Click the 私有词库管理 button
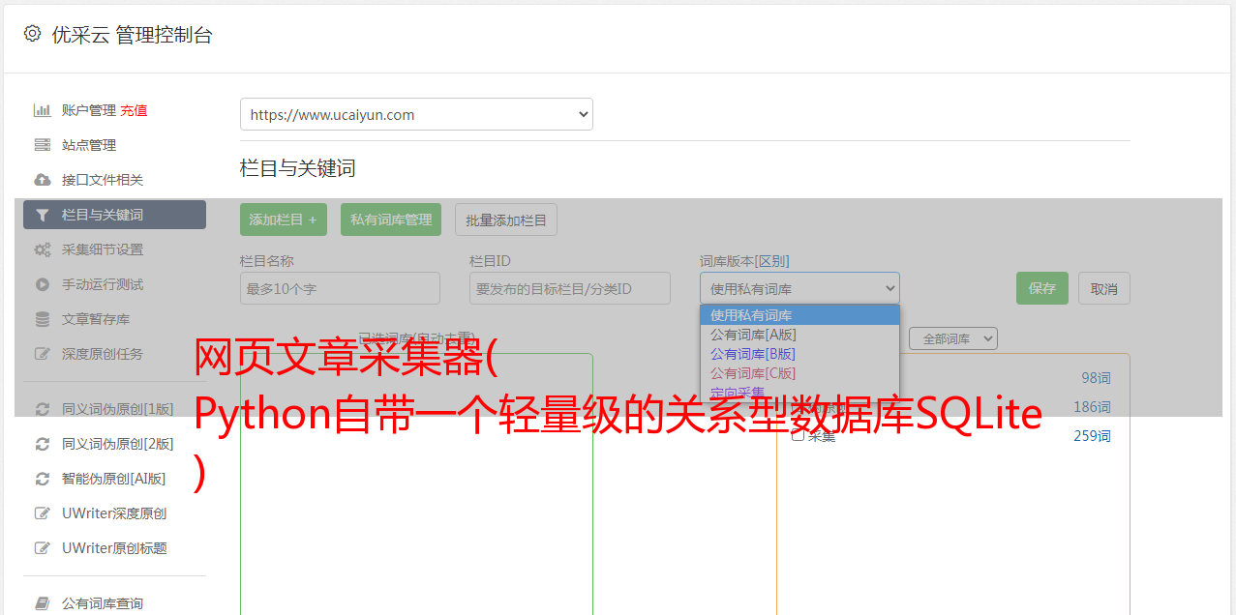The width and height of the screenshot is (1236, 615). [x=391, y=220]
